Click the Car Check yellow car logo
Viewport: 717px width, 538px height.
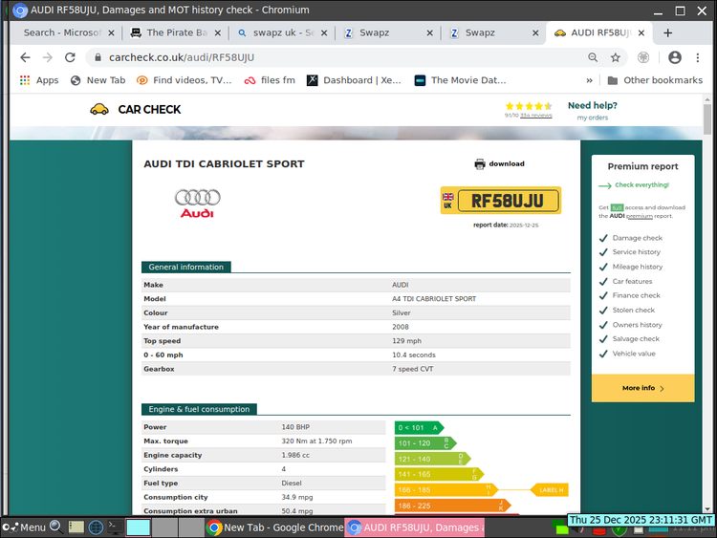pyautogui.click(x=98, y=110)
